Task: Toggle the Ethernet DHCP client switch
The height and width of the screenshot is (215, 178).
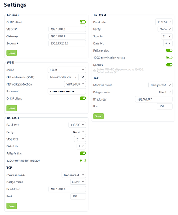Action: [x=83, y=22]
